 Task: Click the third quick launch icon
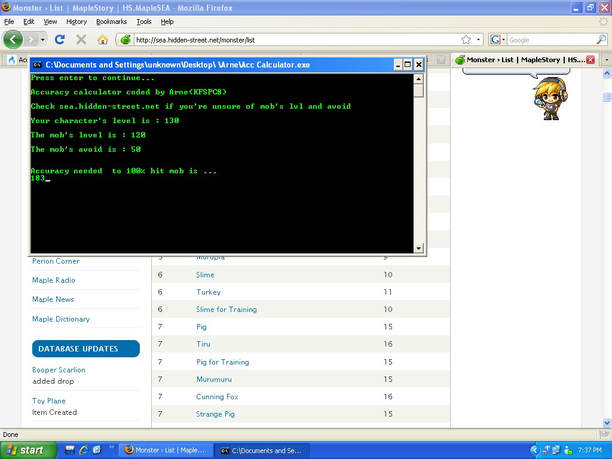pos(97,450)
